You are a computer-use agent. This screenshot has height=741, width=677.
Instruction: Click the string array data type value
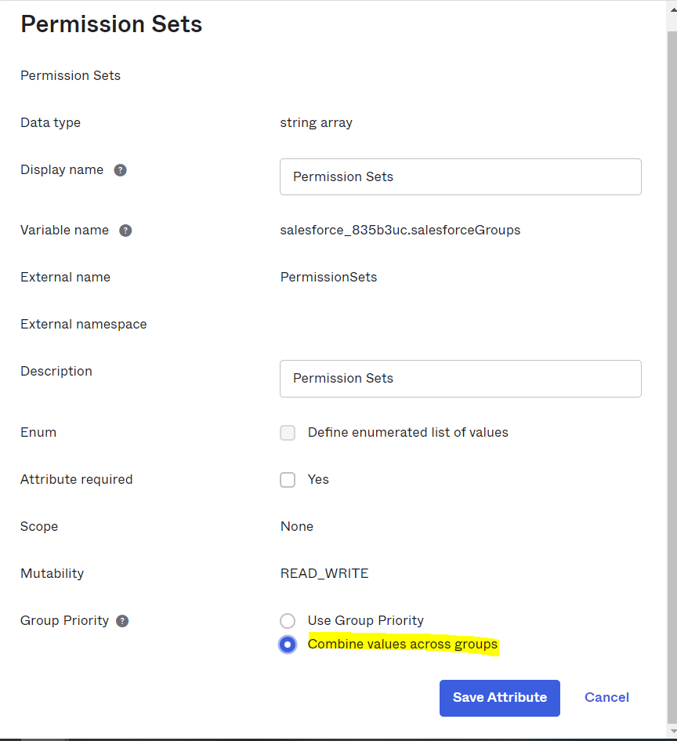316,123
